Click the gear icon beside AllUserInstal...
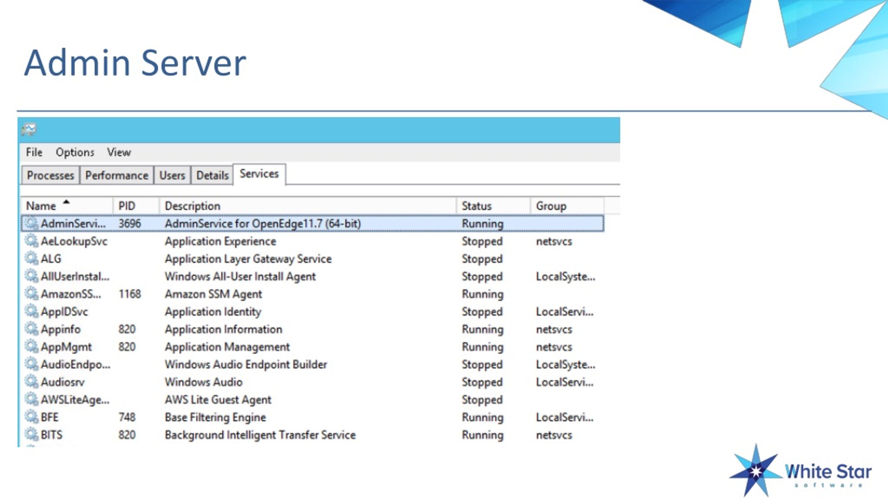The height and width of the screenshot is (499, 888). (32, 276)
